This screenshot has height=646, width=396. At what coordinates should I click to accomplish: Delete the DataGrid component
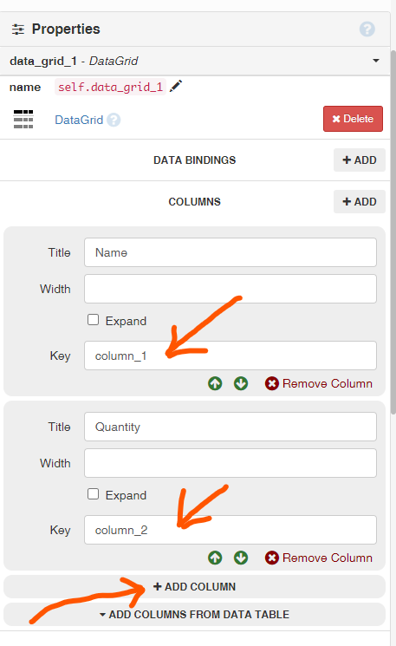[x=353, y=119]
